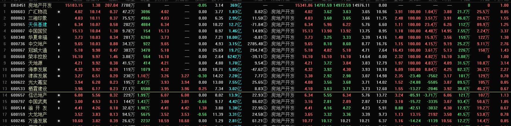
Task: Select stock code 600665
Action: click(18, 63)
